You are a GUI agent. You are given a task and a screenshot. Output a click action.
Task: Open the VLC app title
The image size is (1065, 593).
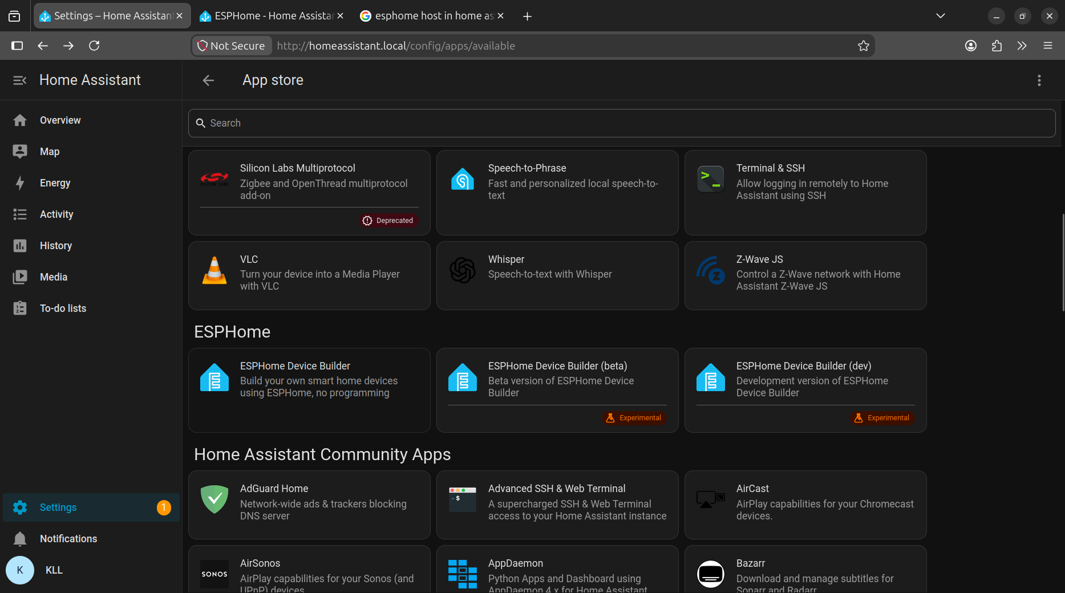(x=249, y=259)
